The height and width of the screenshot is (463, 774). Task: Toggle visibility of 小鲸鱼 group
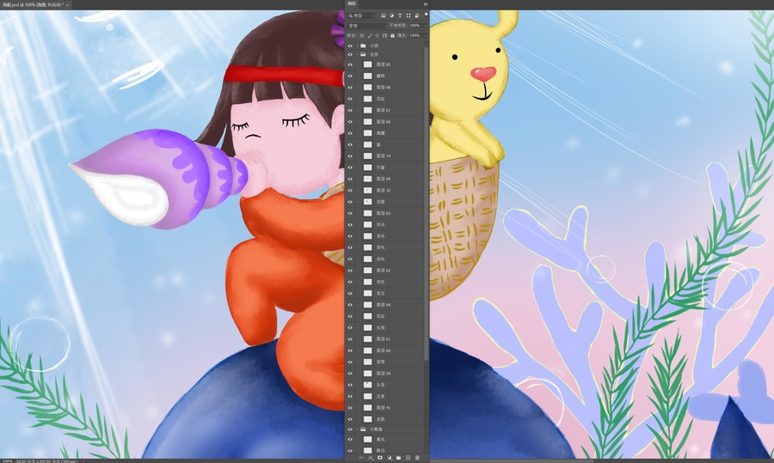pyautogui.click(x=350, y=429)
